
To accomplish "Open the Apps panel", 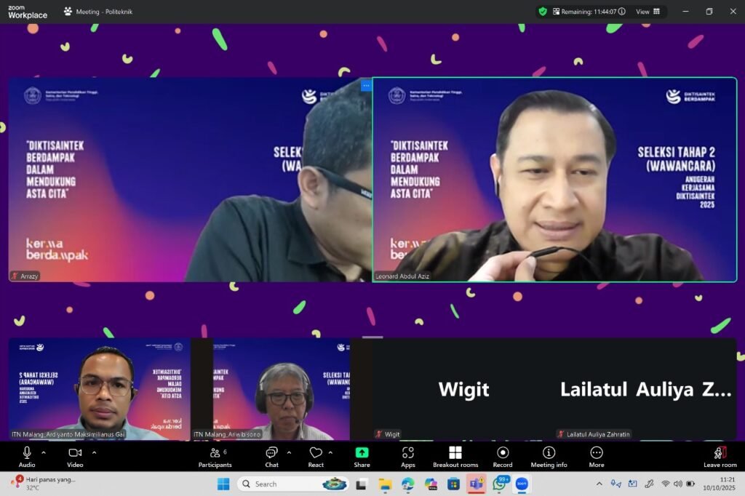I will (408, 457).
